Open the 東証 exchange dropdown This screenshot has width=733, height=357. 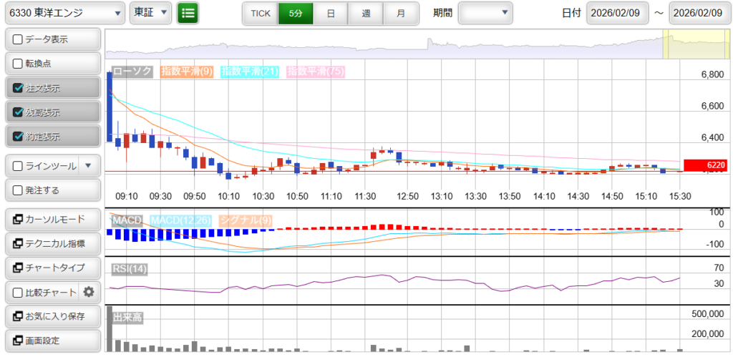[x=151, y=13]
